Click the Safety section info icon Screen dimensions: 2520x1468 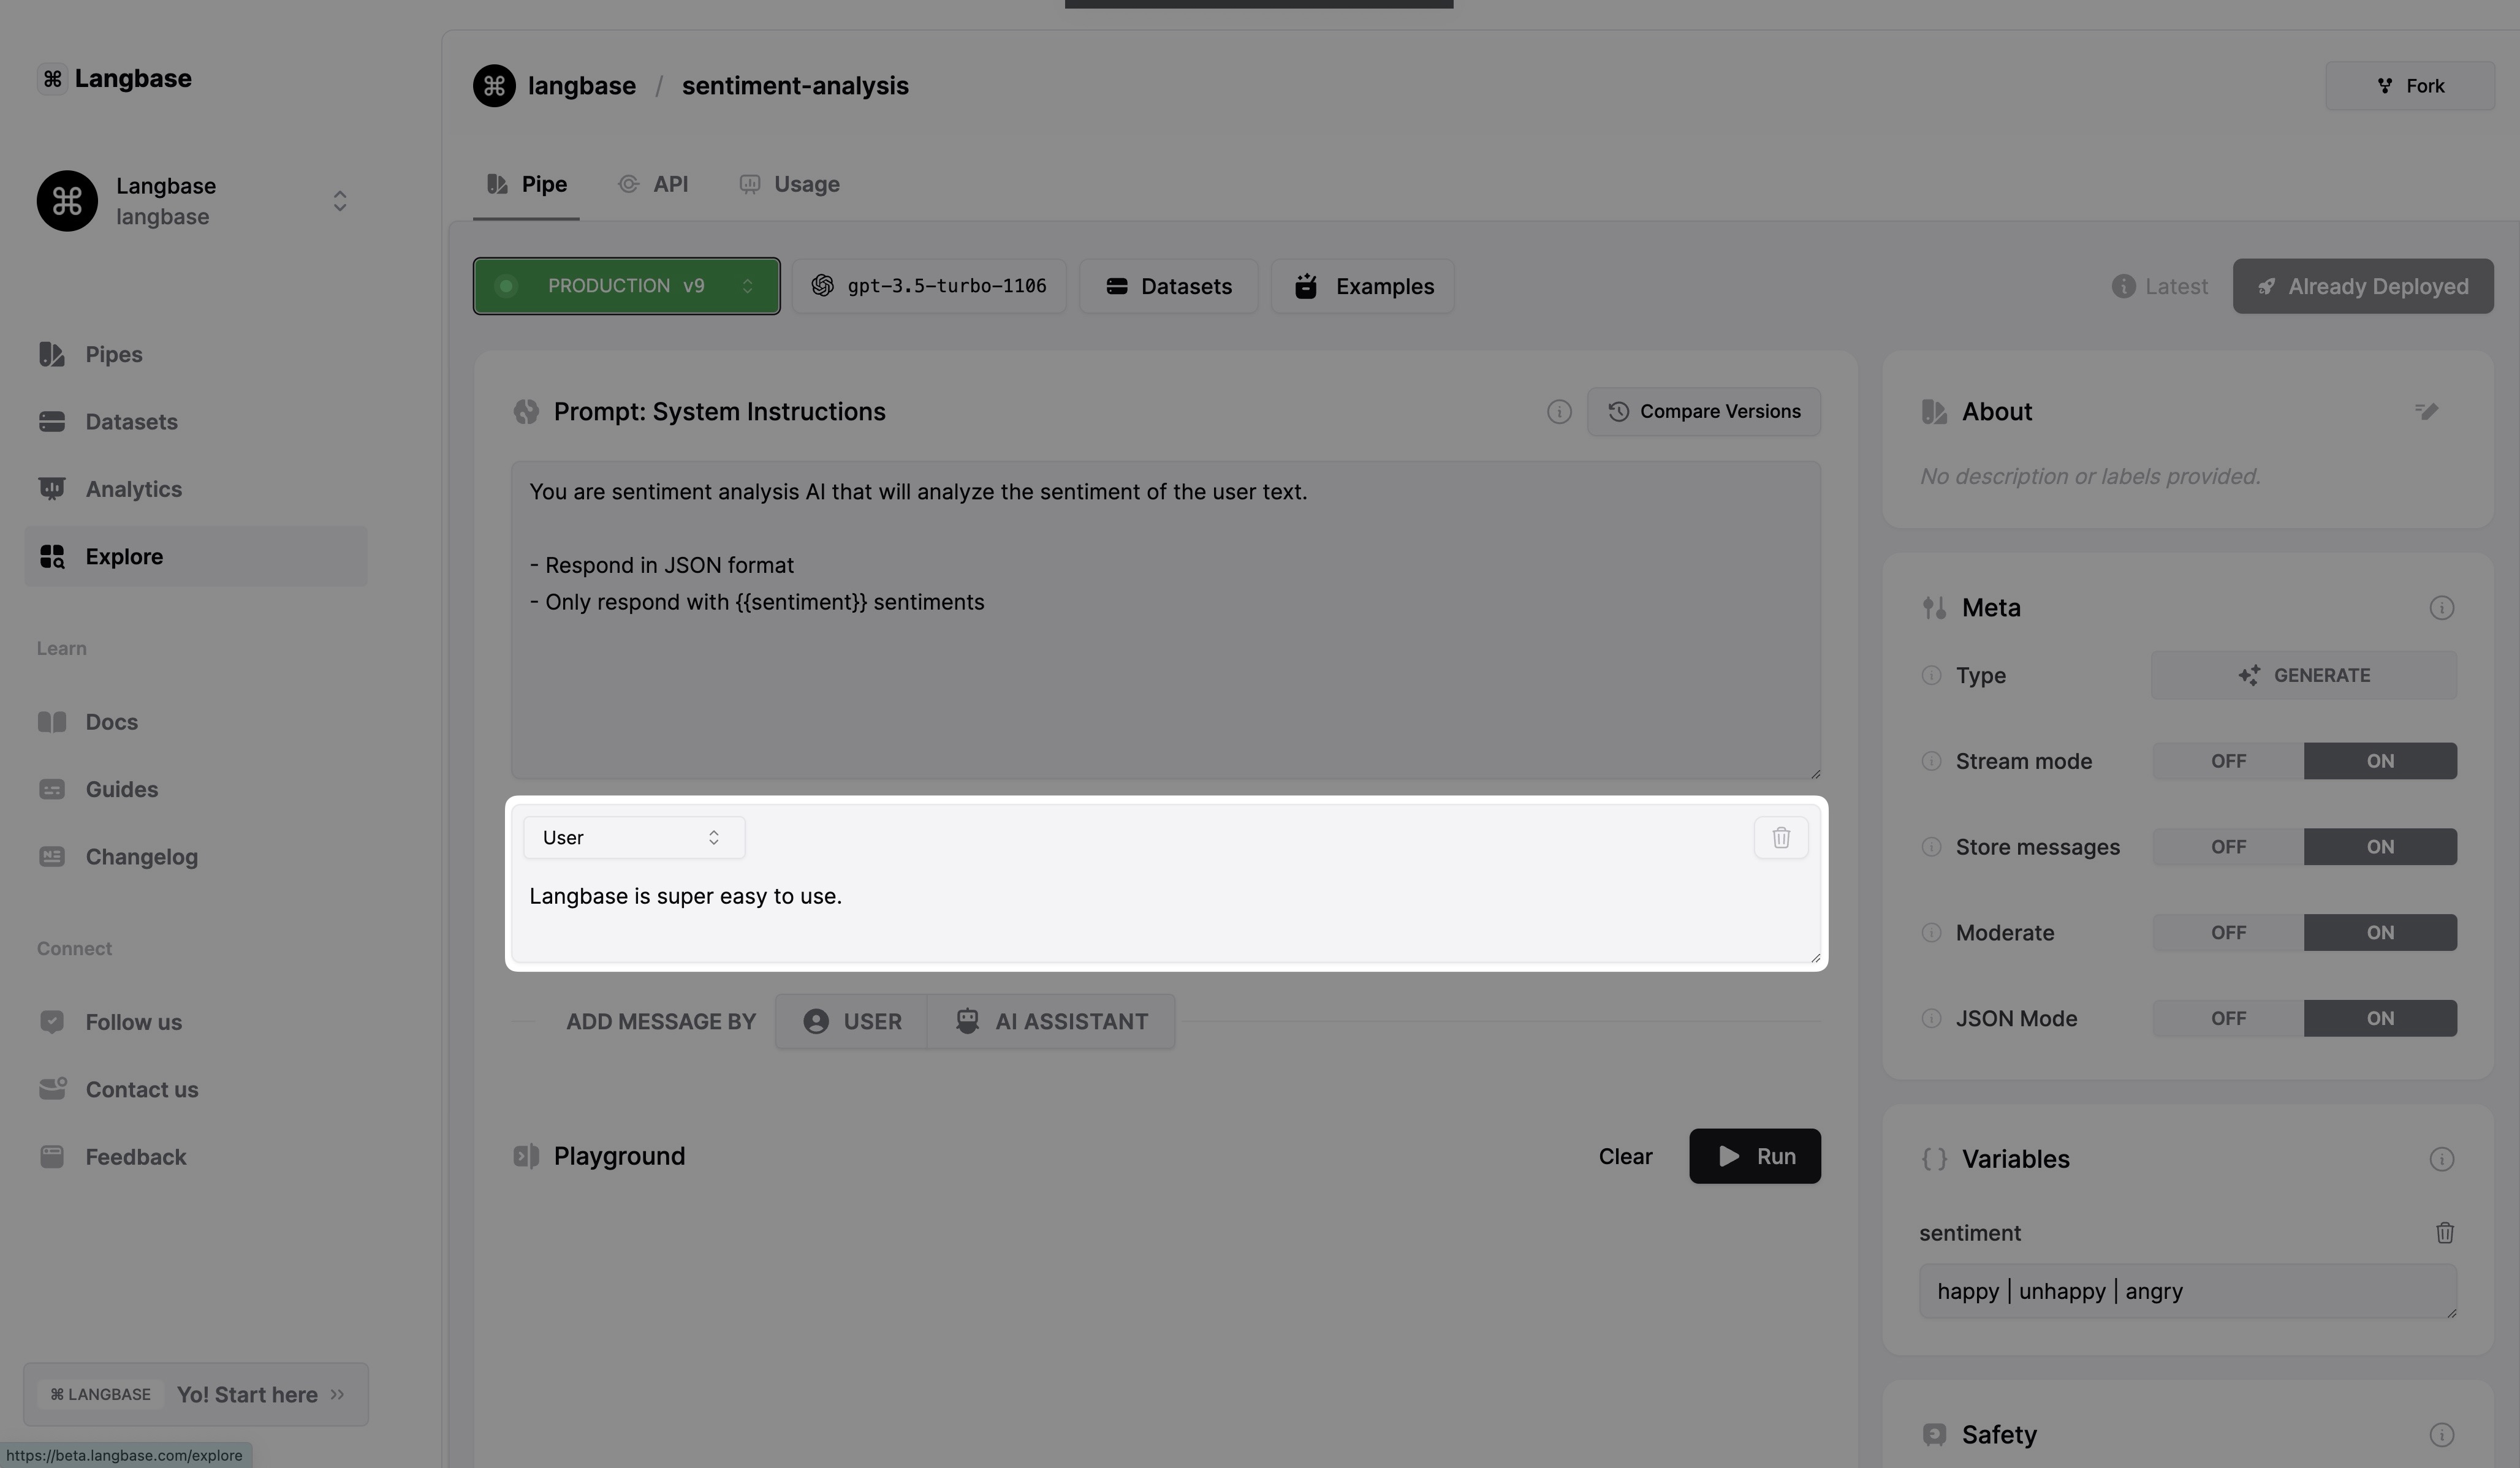tap(2441, 1435)
